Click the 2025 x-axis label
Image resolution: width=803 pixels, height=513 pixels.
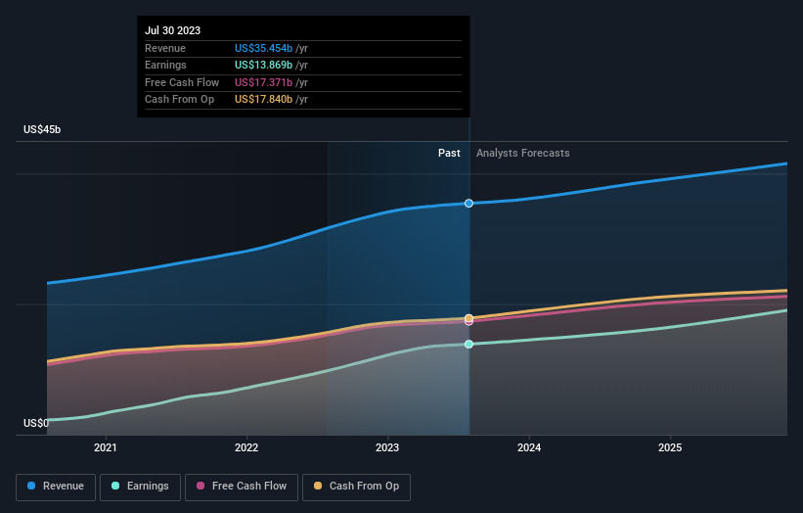point(670,447)
